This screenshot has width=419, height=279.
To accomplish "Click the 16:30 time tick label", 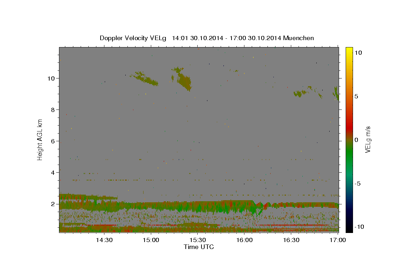I will tap(291, 240).
